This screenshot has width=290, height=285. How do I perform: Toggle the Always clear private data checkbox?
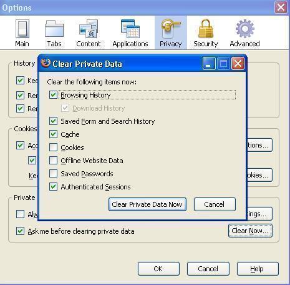pos(20,214)
